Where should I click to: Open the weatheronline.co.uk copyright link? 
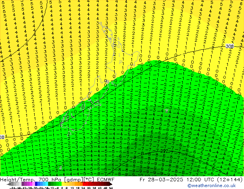(212, 186)
